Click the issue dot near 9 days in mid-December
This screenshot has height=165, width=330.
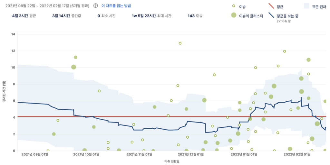(214, 75)
